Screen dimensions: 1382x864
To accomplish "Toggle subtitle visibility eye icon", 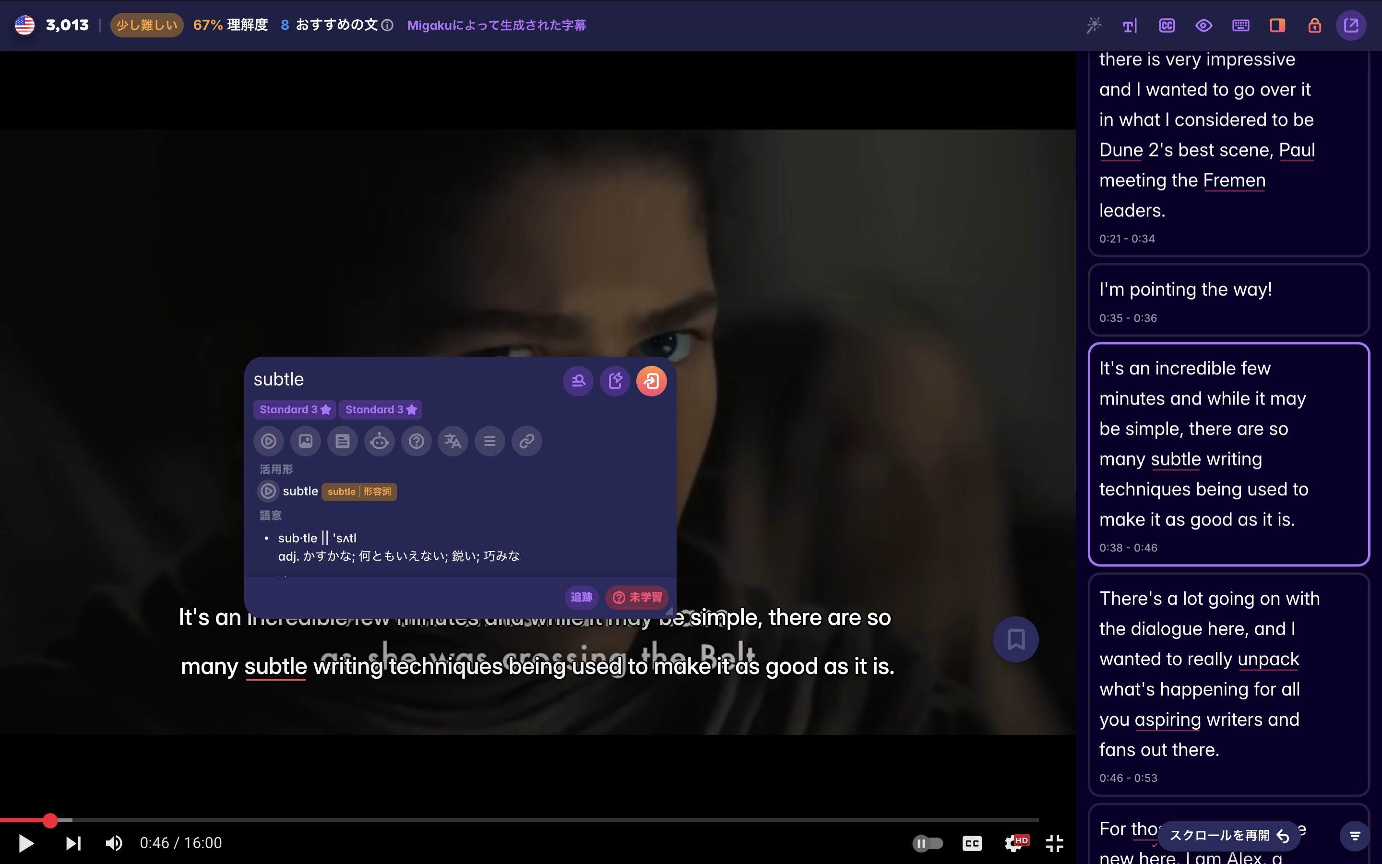I will pos(1204,25).
